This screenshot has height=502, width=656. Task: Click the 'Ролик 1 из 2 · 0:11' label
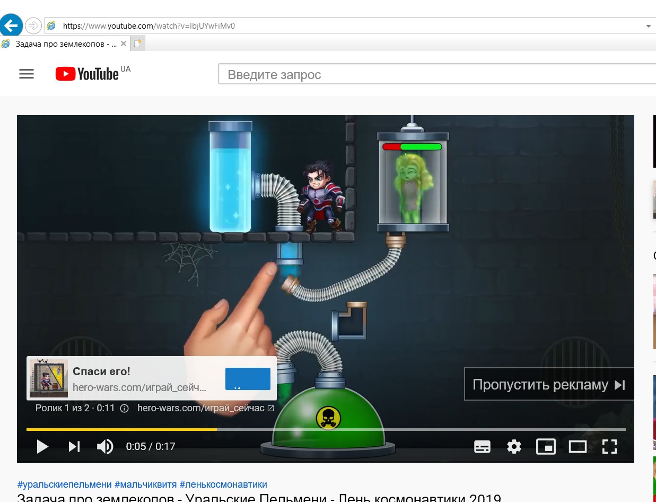click(x=75, y=408)
